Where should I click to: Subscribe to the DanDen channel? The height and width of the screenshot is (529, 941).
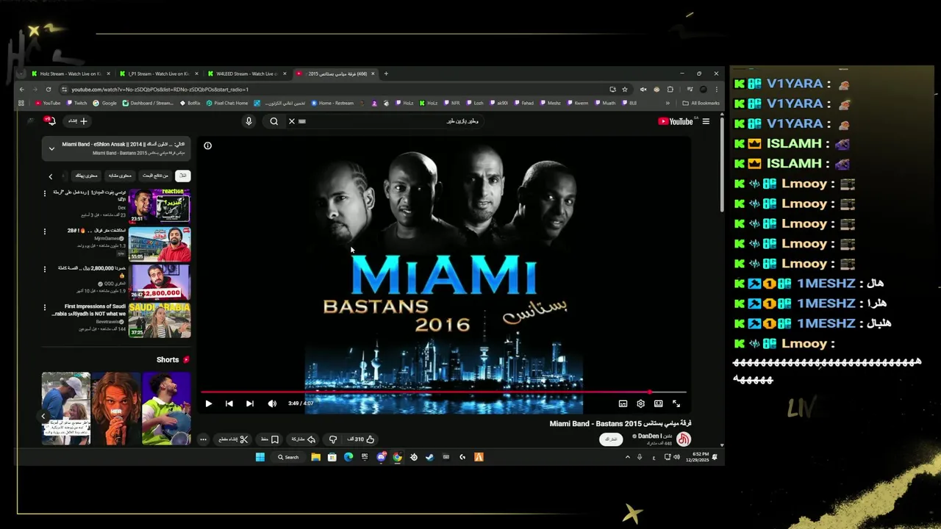click(611, 439)
